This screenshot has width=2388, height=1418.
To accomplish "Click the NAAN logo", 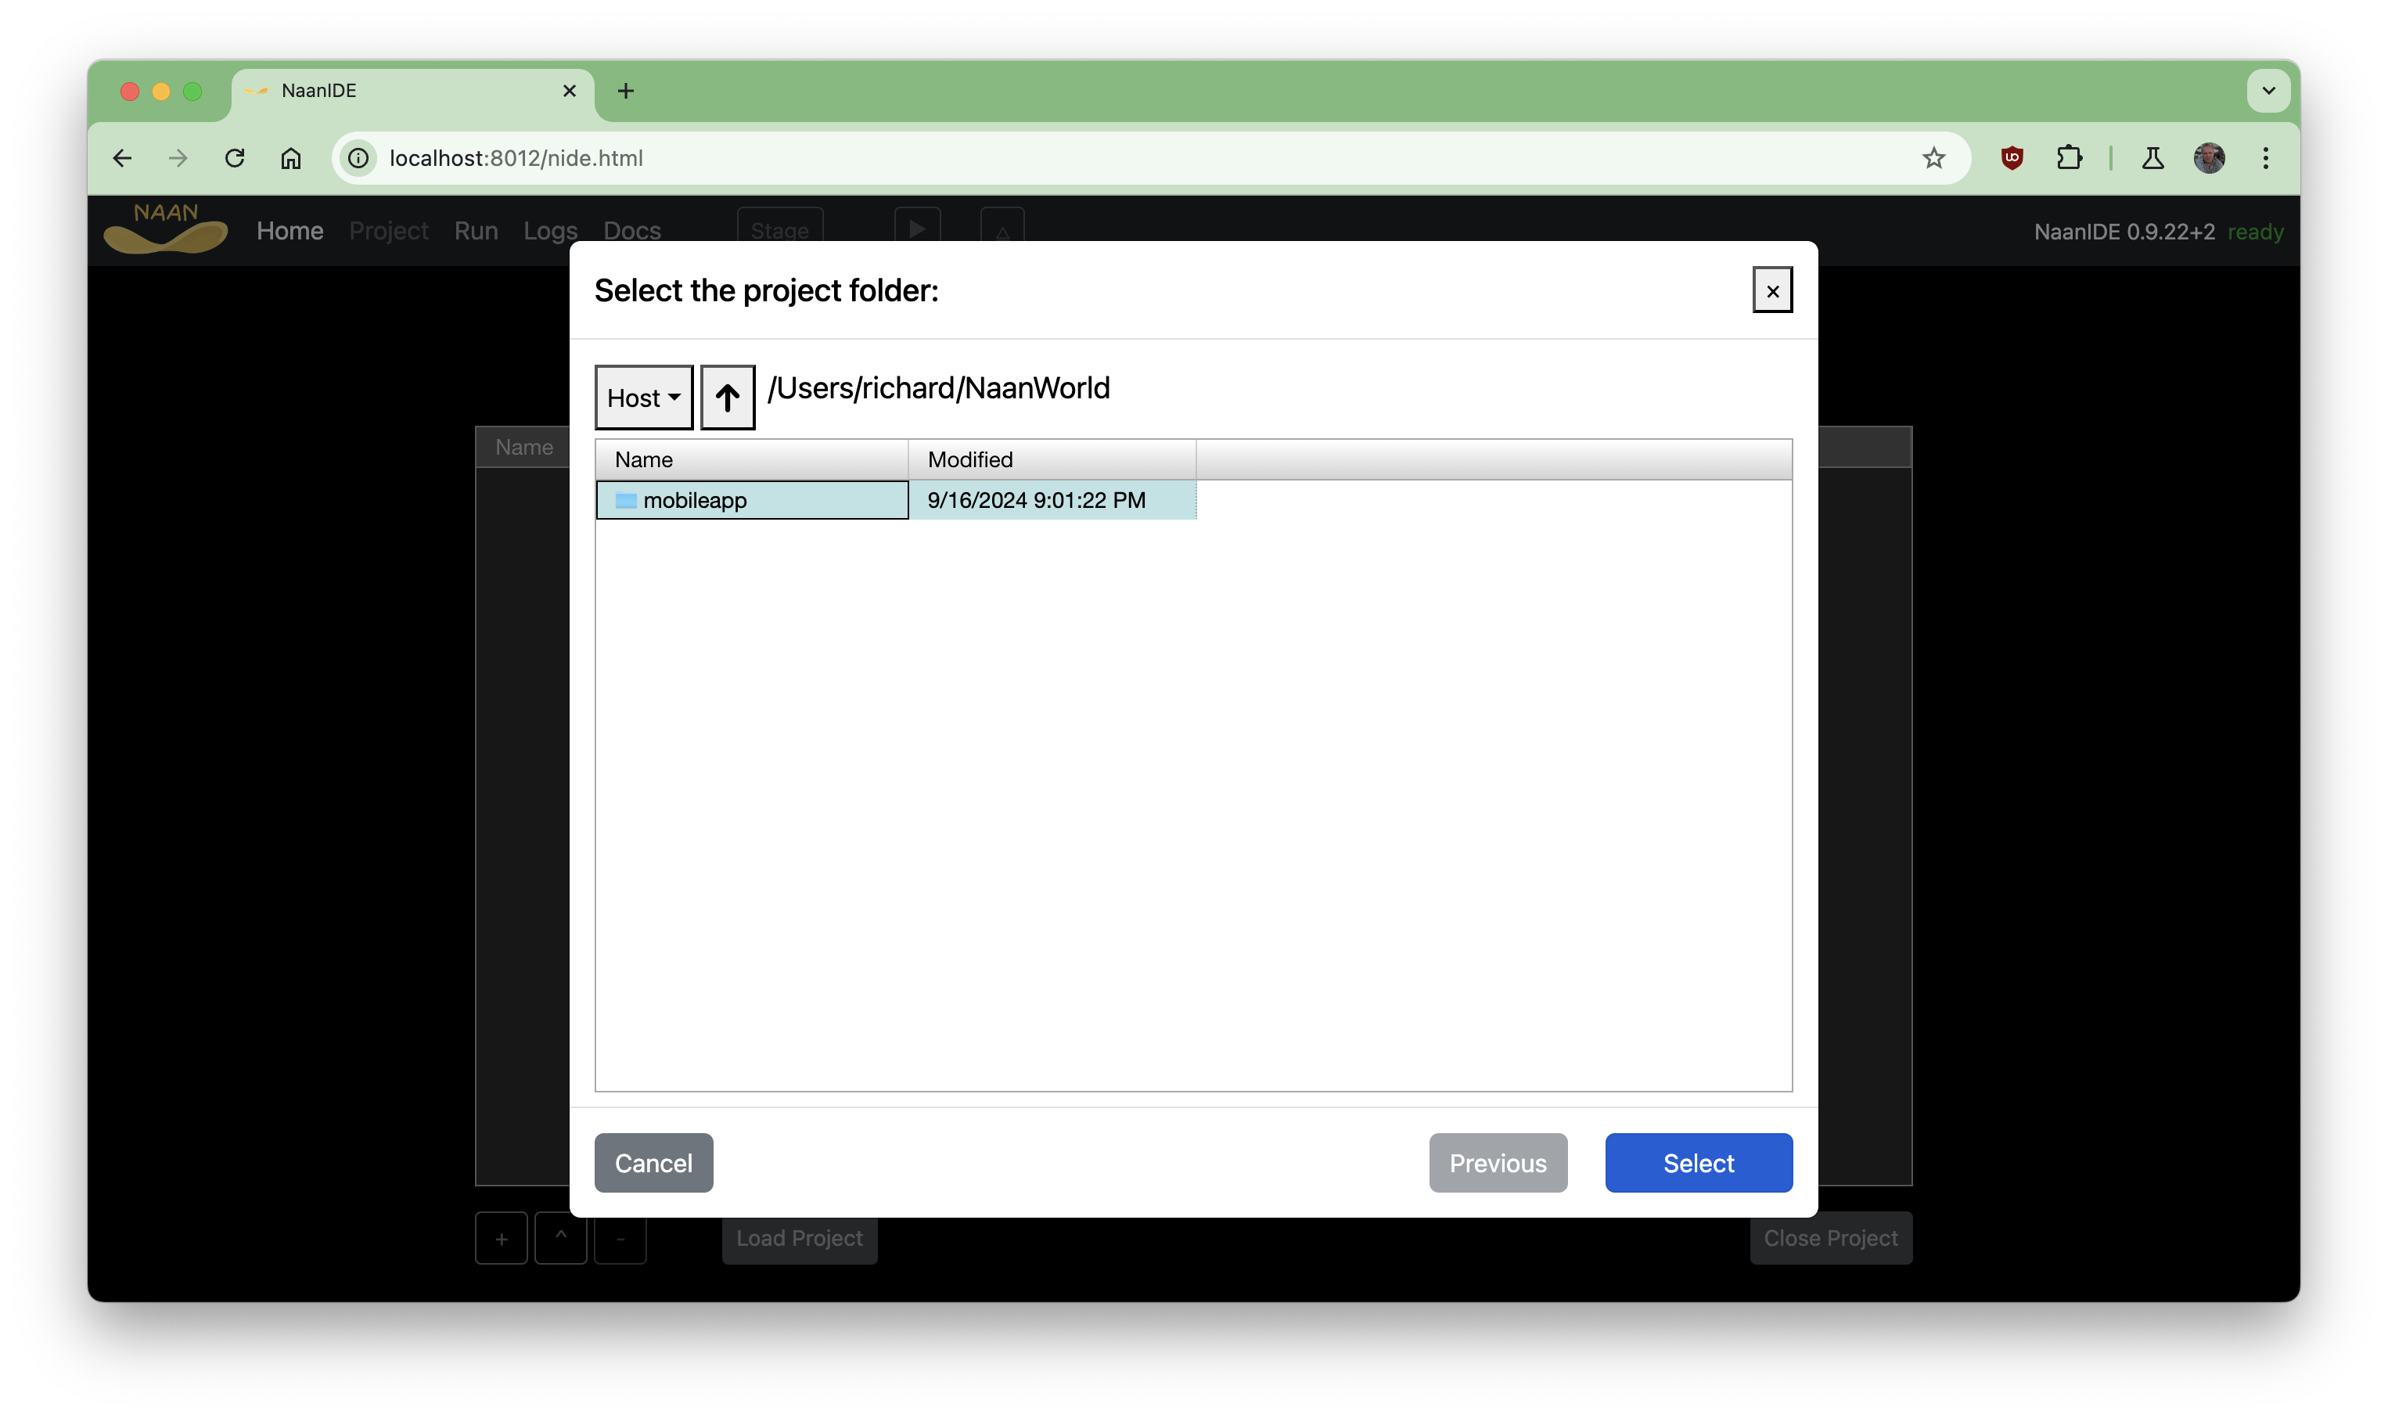I will click(x=164, y=229).
